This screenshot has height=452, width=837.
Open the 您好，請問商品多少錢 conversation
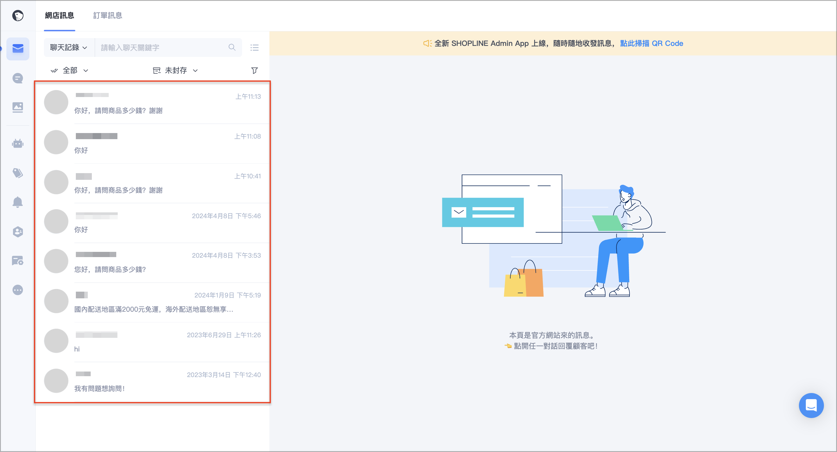click(x=153, y=262)
